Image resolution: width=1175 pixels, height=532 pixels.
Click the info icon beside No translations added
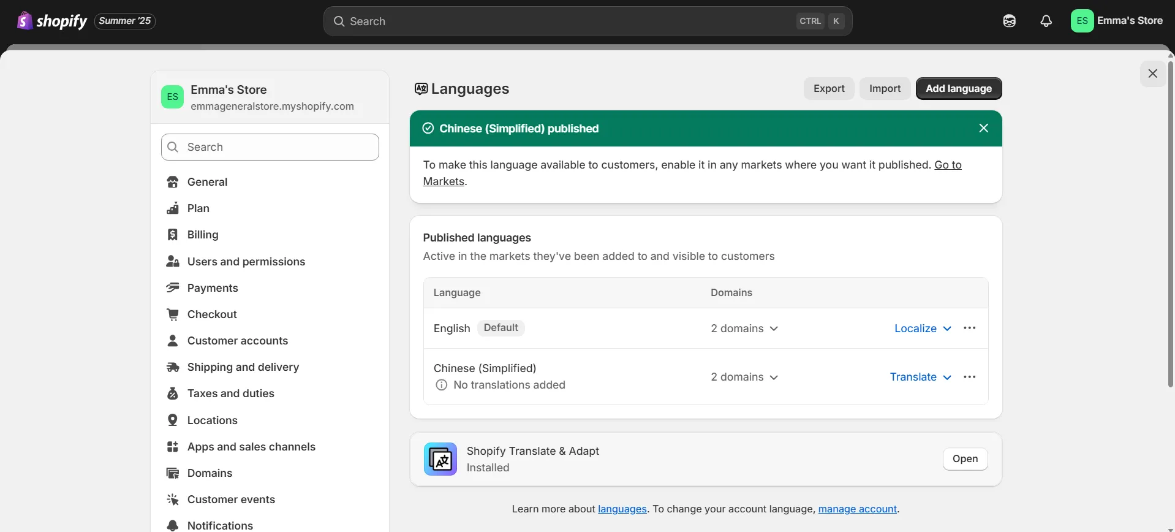tap(441, 385)
